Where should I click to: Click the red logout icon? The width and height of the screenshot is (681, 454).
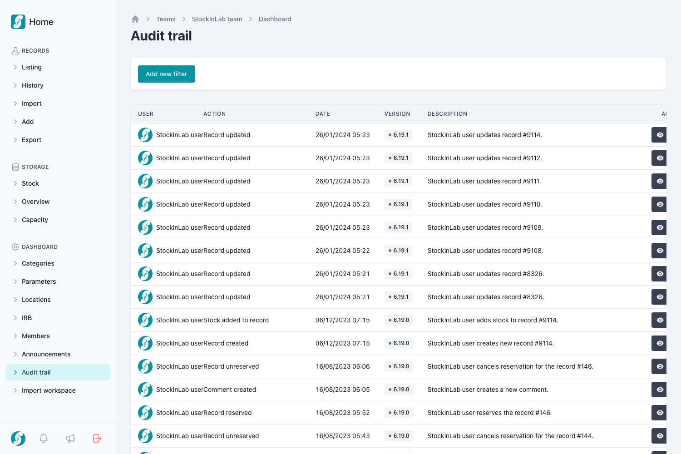click(97, 439)
